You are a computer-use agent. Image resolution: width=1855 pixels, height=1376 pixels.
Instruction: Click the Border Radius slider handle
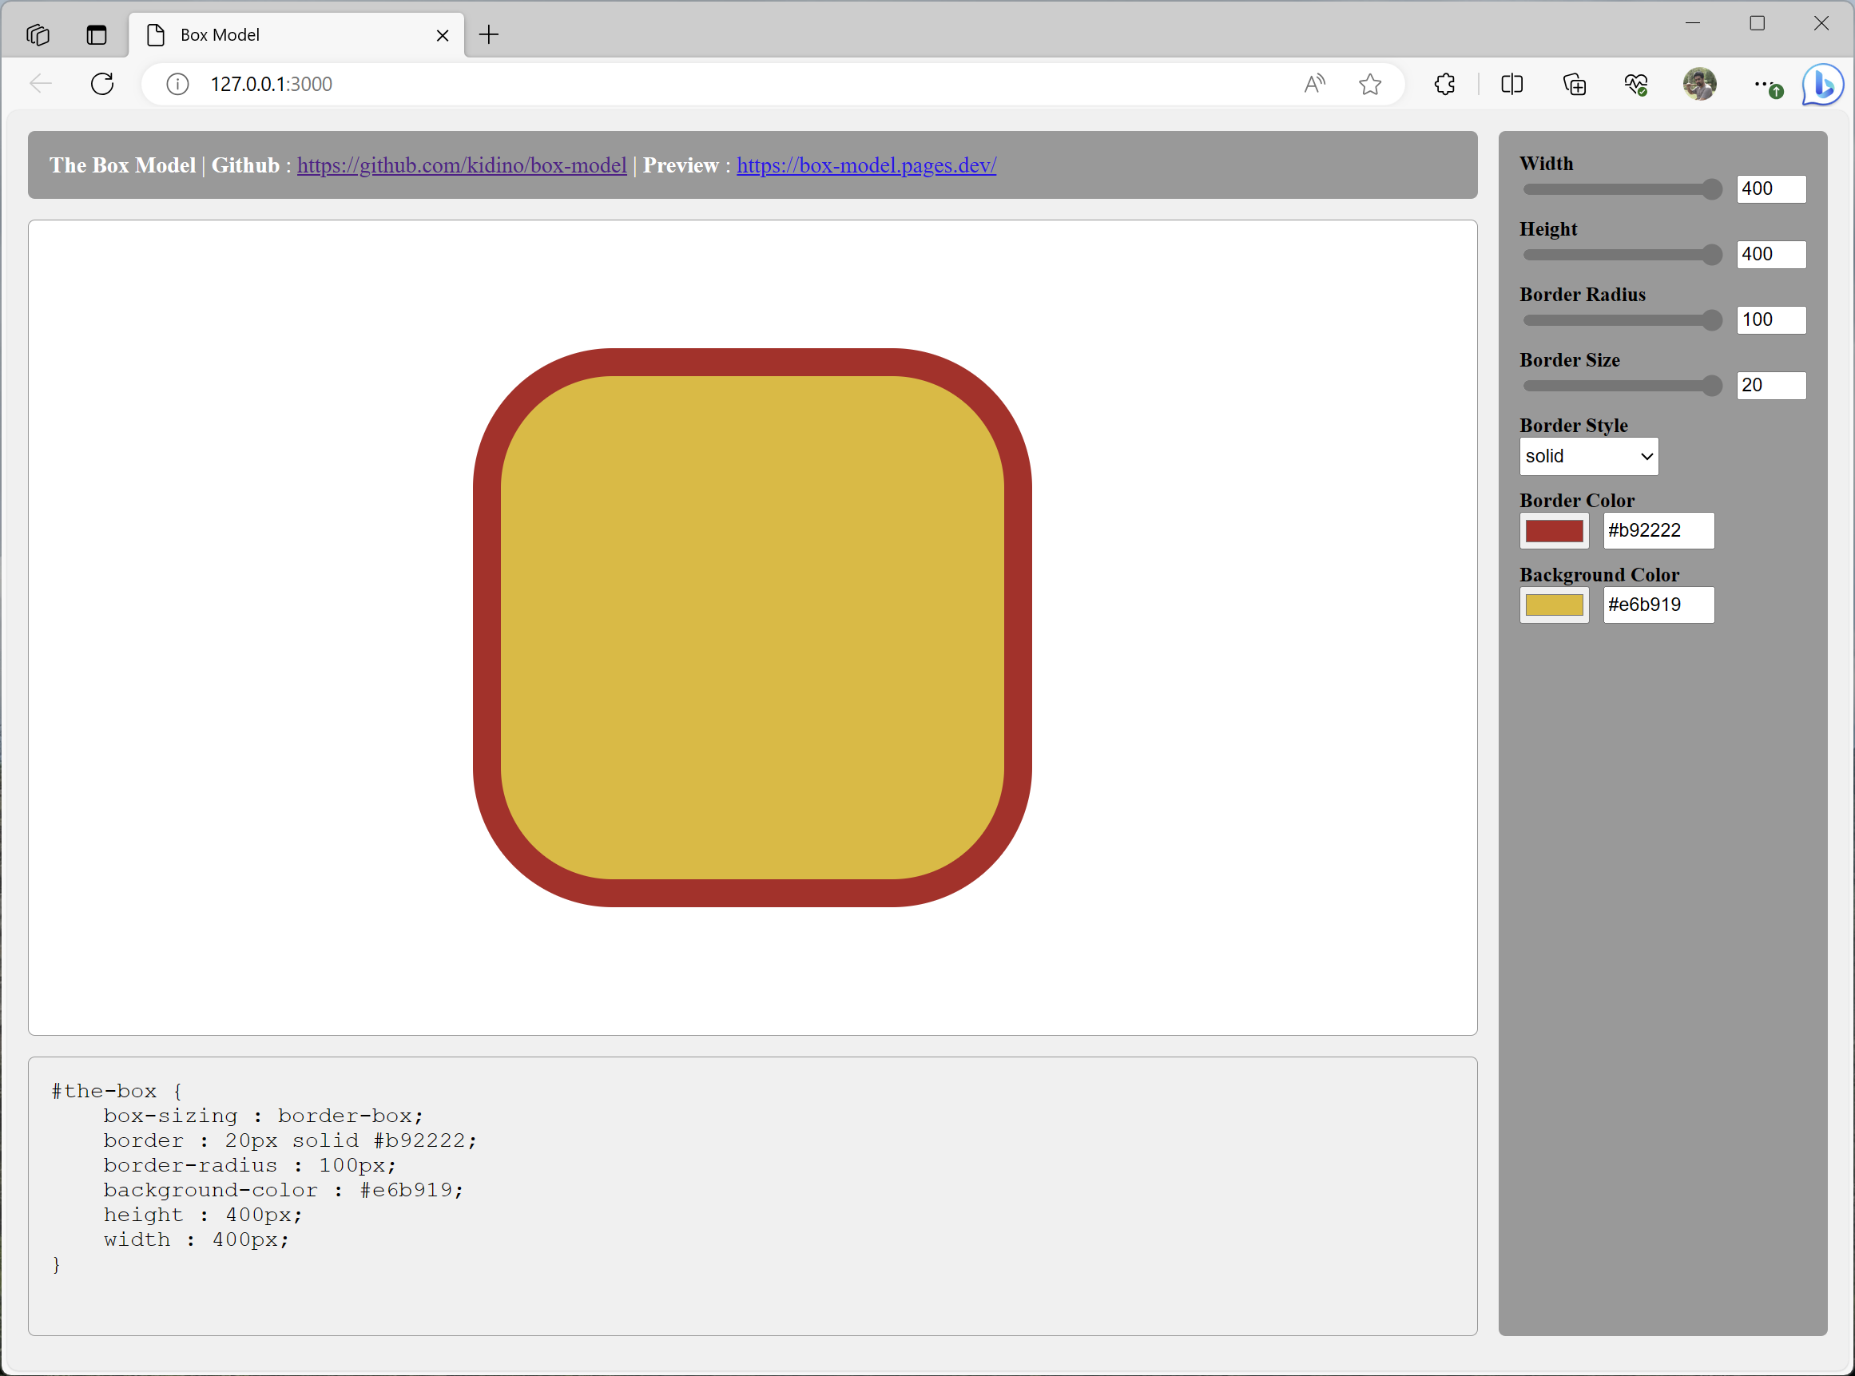coord(1712,320)
